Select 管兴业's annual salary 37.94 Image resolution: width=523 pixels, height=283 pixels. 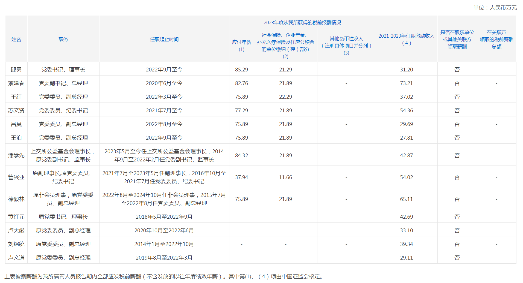click(241, 177)
